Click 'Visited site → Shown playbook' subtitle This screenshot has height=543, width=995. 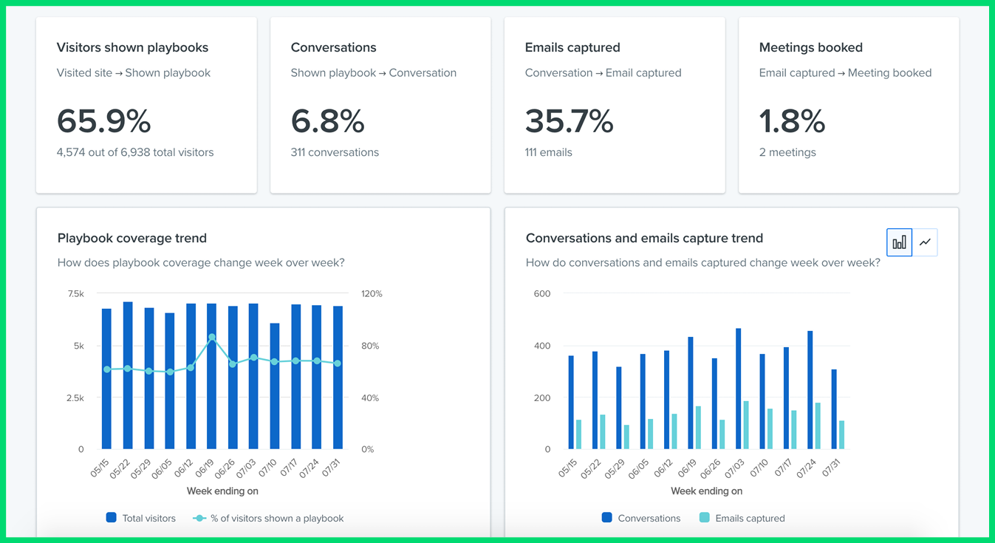tap(134, 72)
